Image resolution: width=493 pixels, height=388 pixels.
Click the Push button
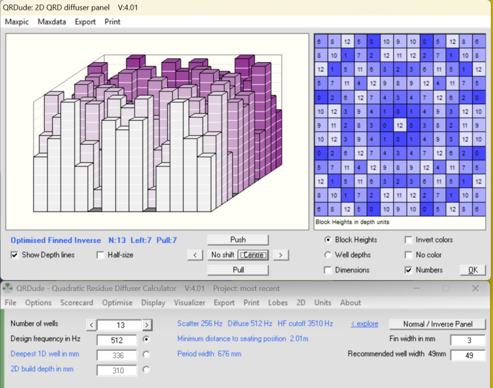(237, 240)
